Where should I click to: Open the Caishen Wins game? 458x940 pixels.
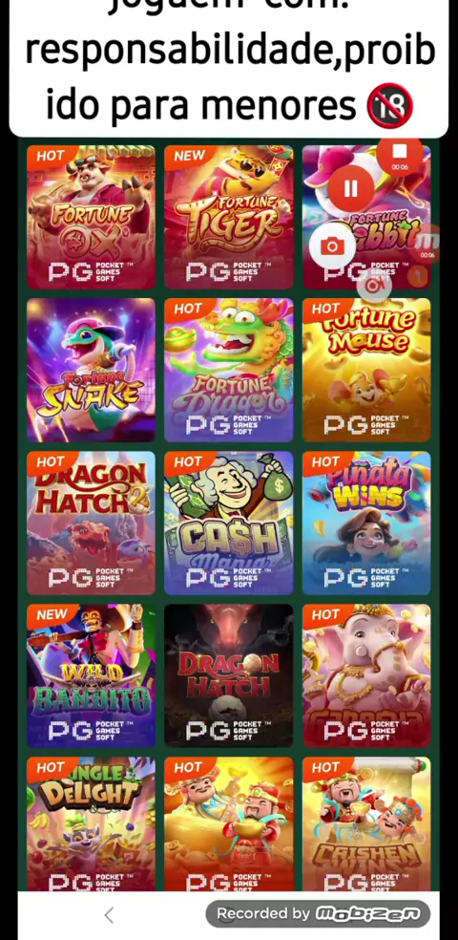point(366,824)
